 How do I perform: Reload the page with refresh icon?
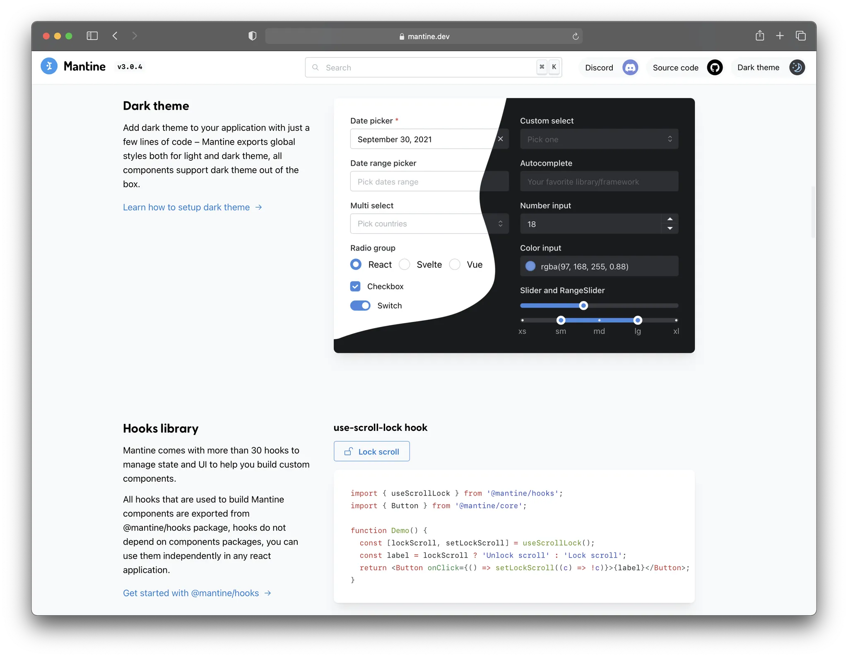tap(576, 36)
